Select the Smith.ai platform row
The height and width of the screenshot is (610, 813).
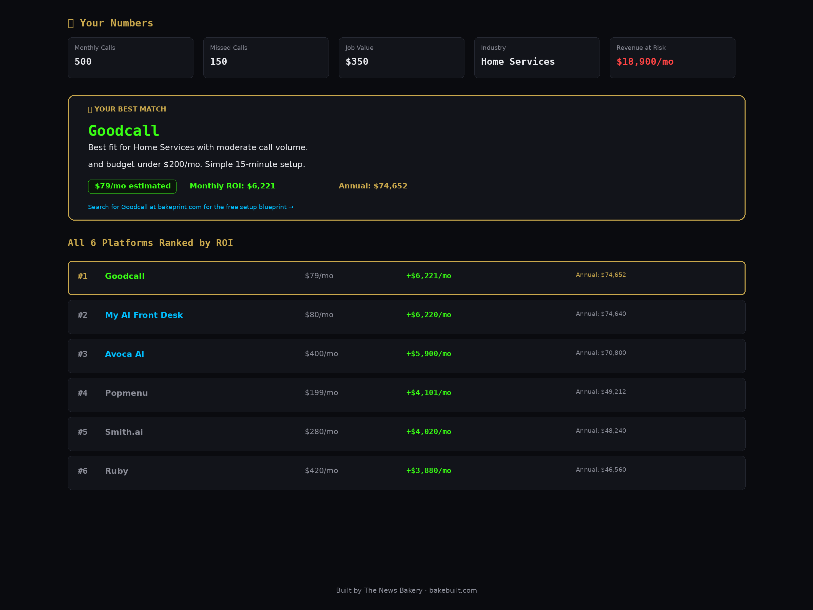click(x=406, y=434)
